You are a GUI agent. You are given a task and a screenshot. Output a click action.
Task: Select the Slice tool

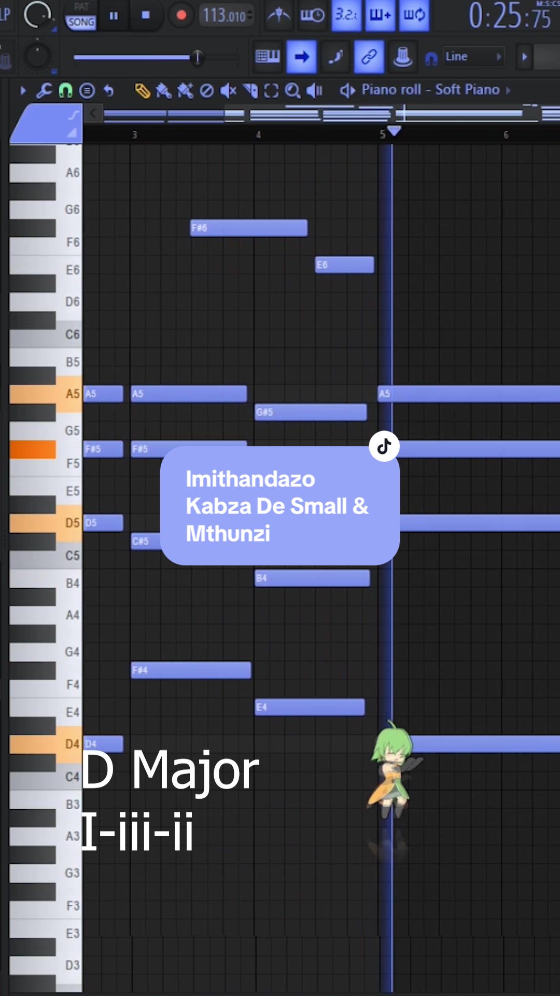click(250, 91)
